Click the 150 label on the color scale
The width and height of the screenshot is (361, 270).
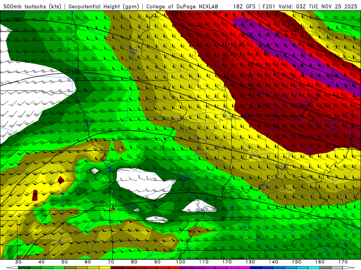[x=296, y=262]
